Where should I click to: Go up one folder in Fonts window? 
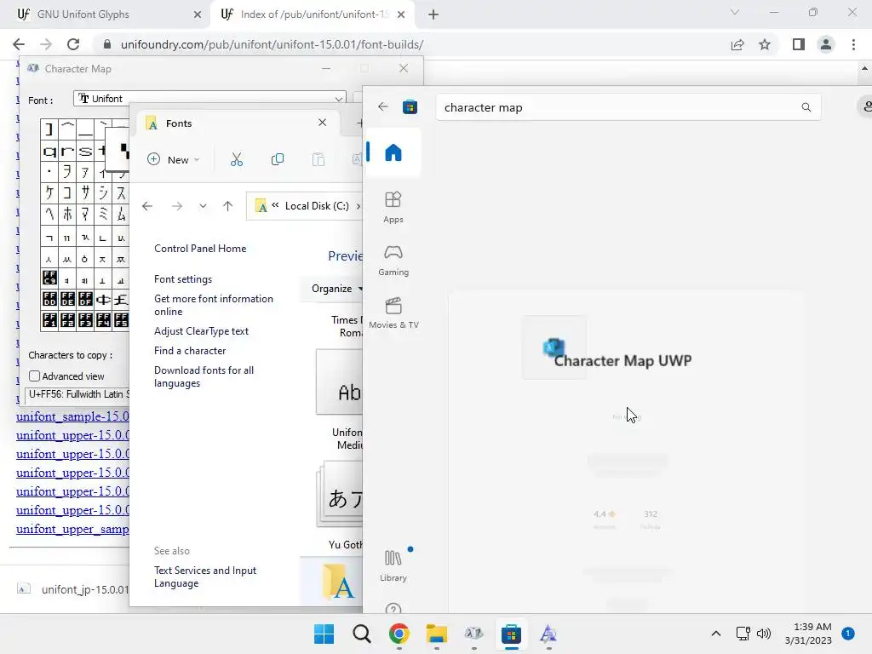click(x=227, y=206)
